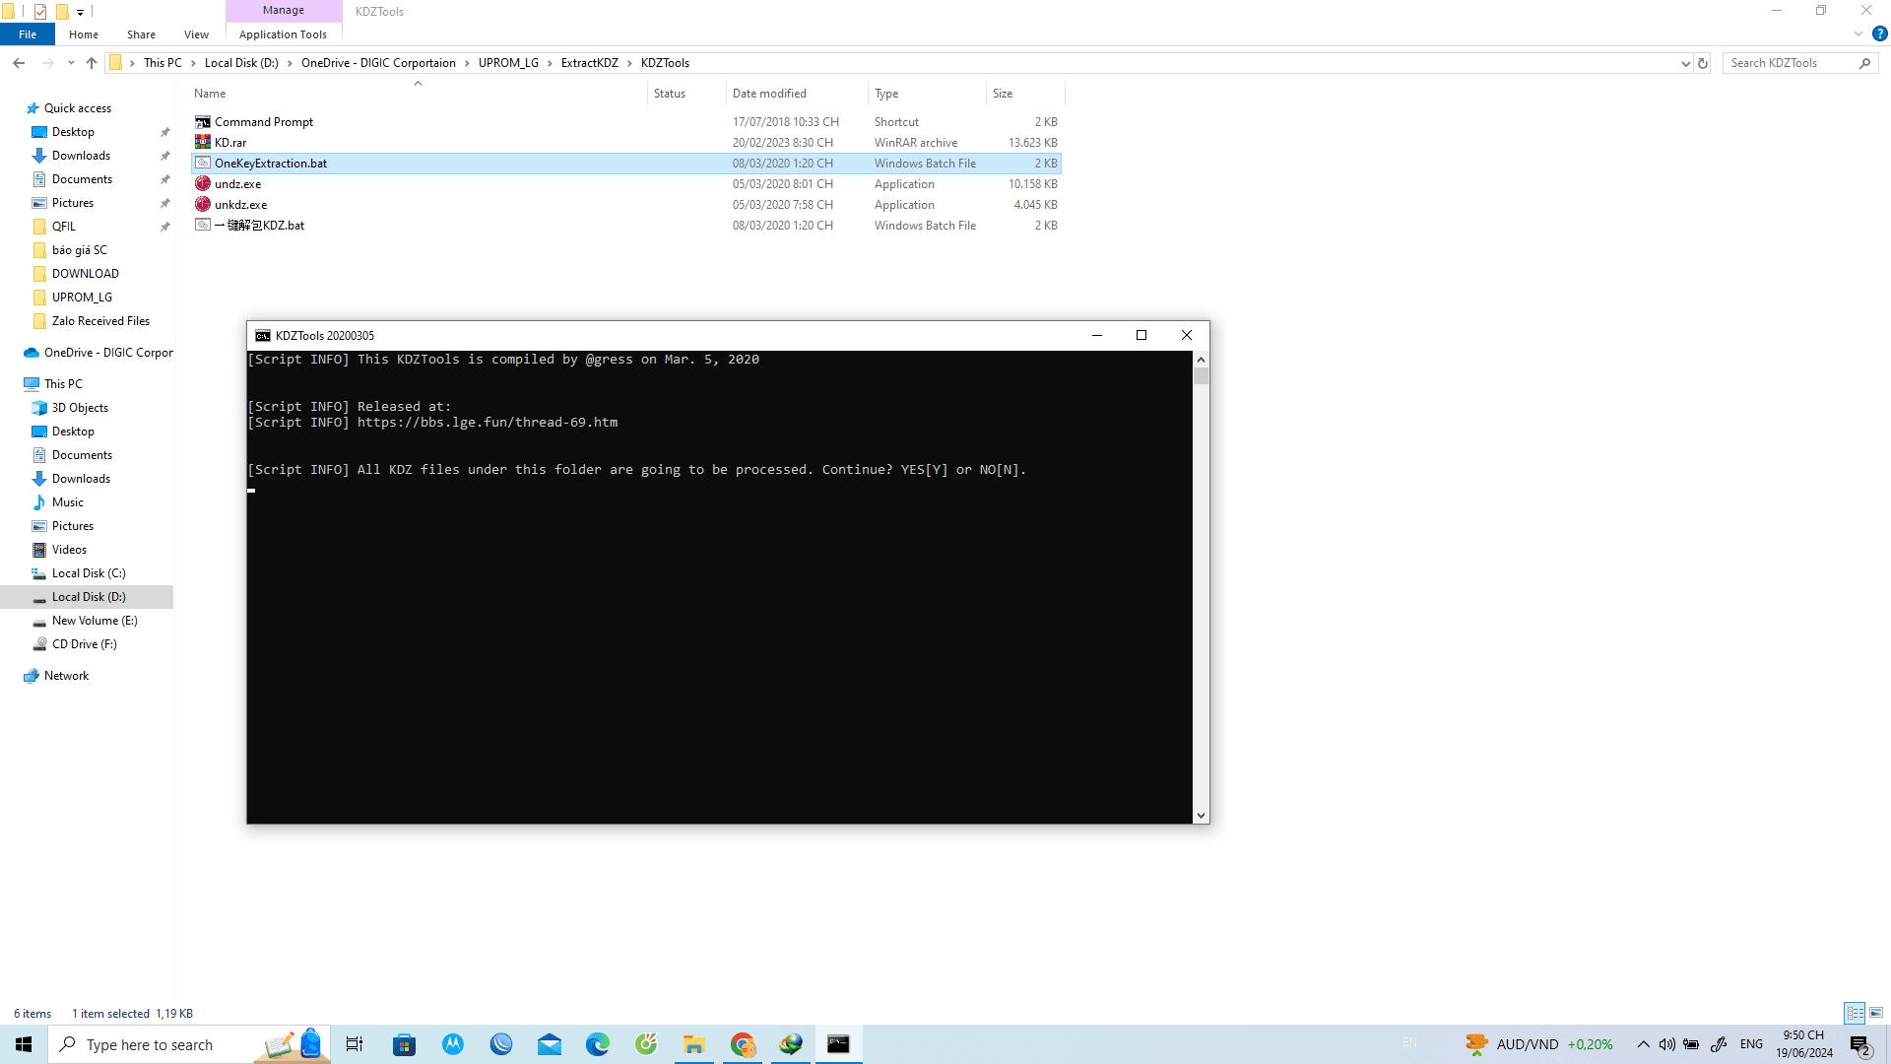Switch to details view toggle
The width and height of the screenshot is (1891, 1064).
tap(1855, 1013)
